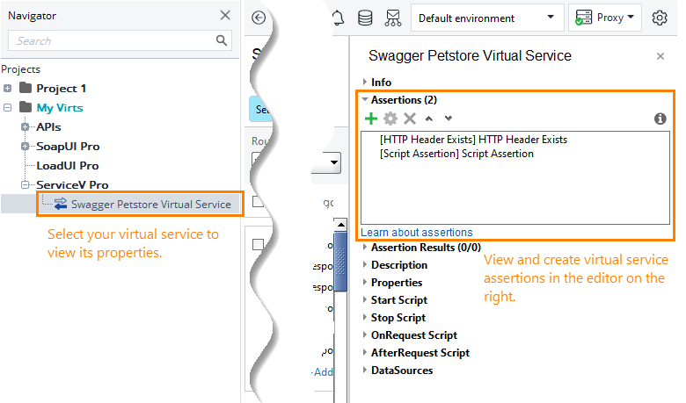Select the My Virts project label
The width and height of the screenshot is (686, 403).
click(x=60, y=107)
